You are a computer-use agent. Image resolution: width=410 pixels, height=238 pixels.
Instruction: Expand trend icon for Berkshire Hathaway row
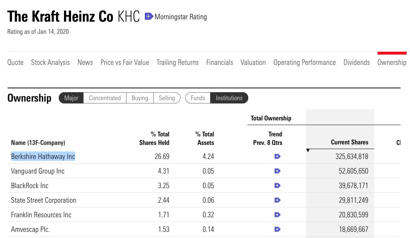point(277,157)
